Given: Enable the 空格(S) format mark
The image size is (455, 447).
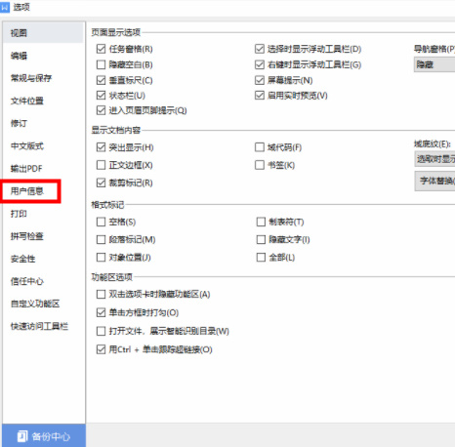Looking at the screenshot, I should click(x=101, y=222).
